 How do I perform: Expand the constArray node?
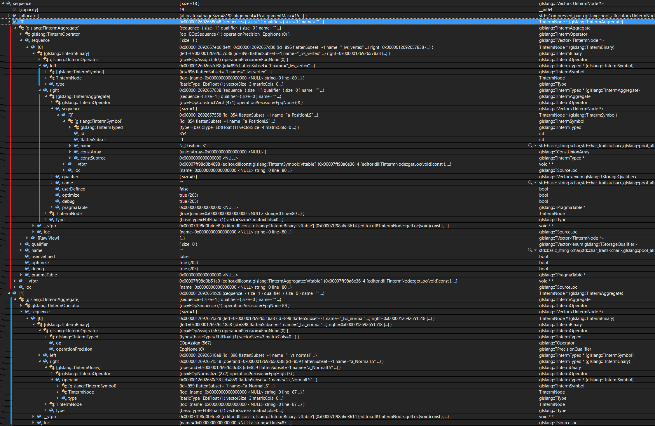[x=70, y=152]
